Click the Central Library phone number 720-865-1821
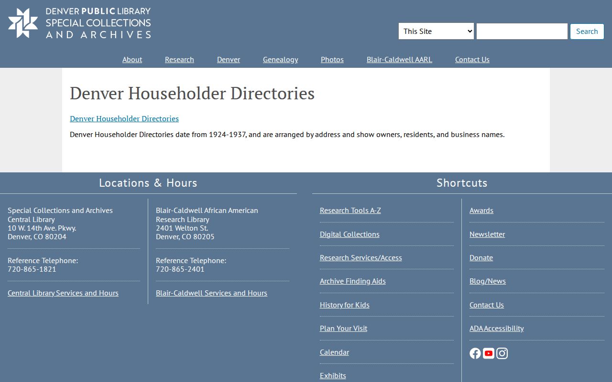Screen dimensions: 612x382 click(32, 269)
